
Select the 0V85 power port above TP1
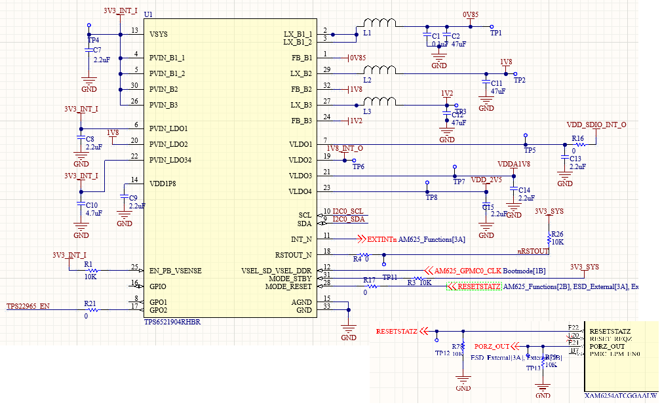tap(471, 18)
